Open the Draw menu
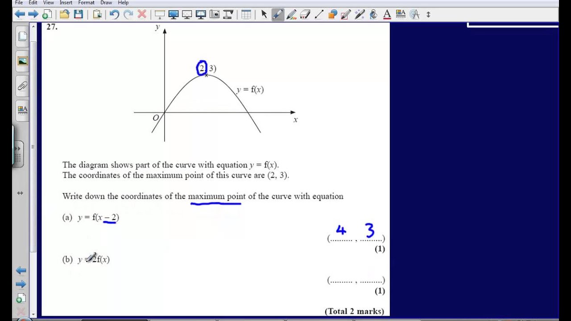 pos(106,3)
